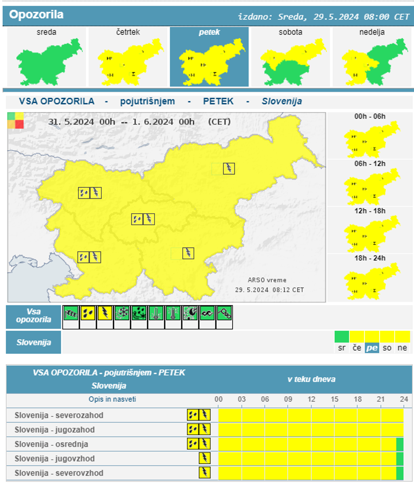The width and height of the screenshot is (414, 485).
Task: Show the 00h - 06h period map
Action: tap(370, 136)
